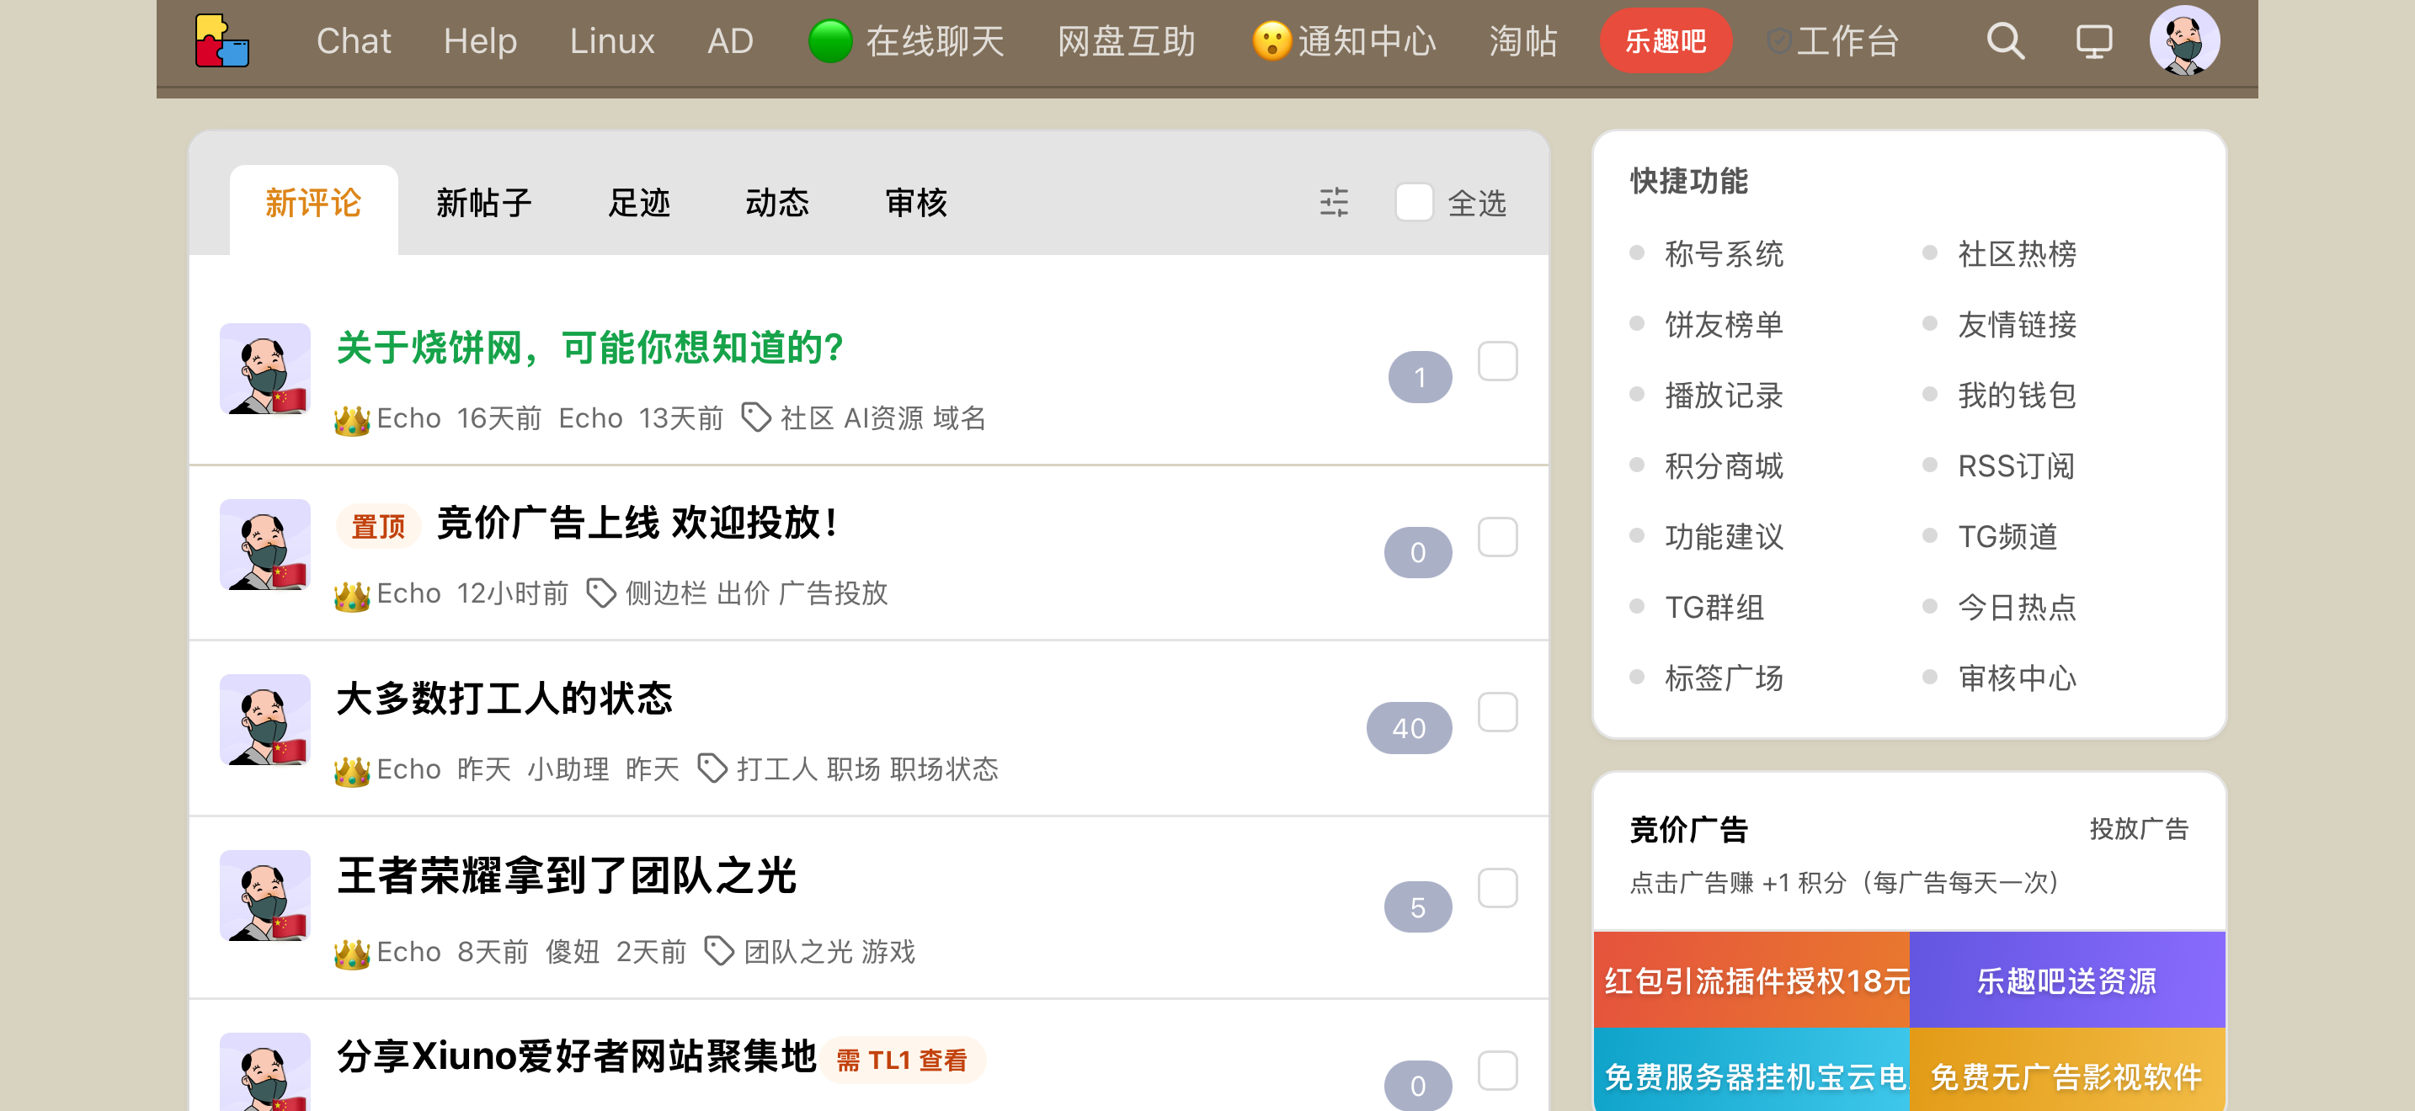Open 社区热榜 quick link
This screenshot has height=1111, width=2415.
tap(2017, 254)
